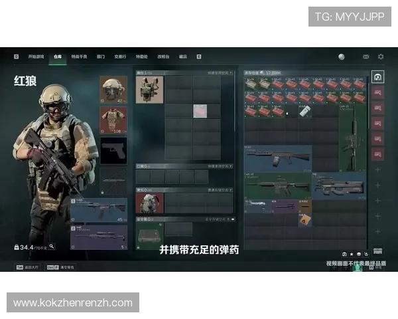The width and height of the screenshot is (398, 319).
Task: Expand the chest rig quick-use dropdown
Action: point(230,73)
